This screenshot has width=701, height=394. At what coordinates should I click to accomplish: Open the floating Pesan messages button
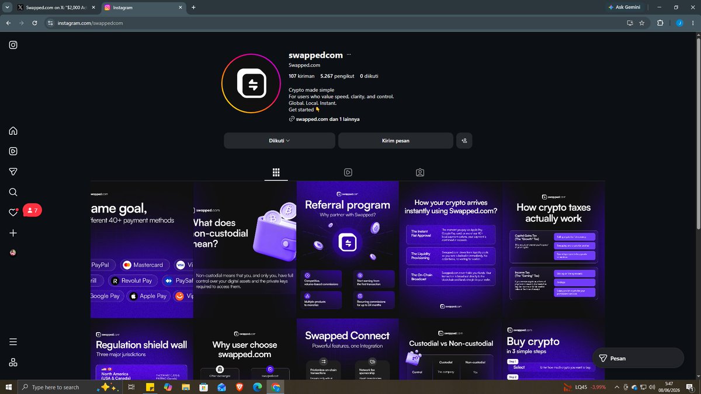pos(638,358)
